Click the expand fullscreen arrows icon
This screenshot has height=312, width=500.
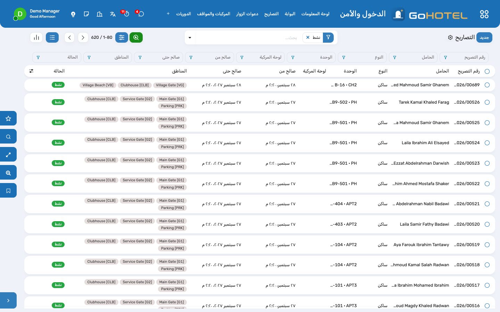(x=8, y=155)
